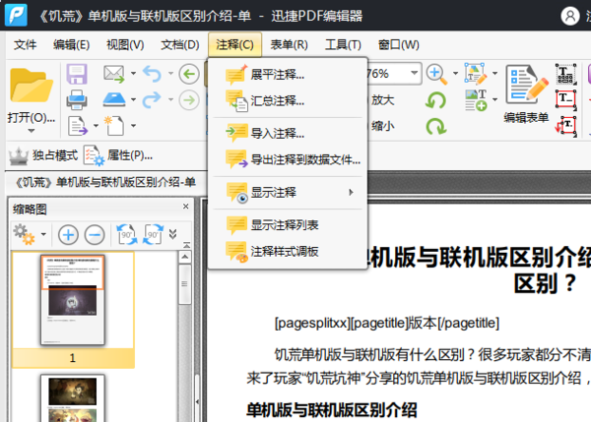Click the 编辑表单 edit form button
The image size is (591, 422).
tap(527, 94)
